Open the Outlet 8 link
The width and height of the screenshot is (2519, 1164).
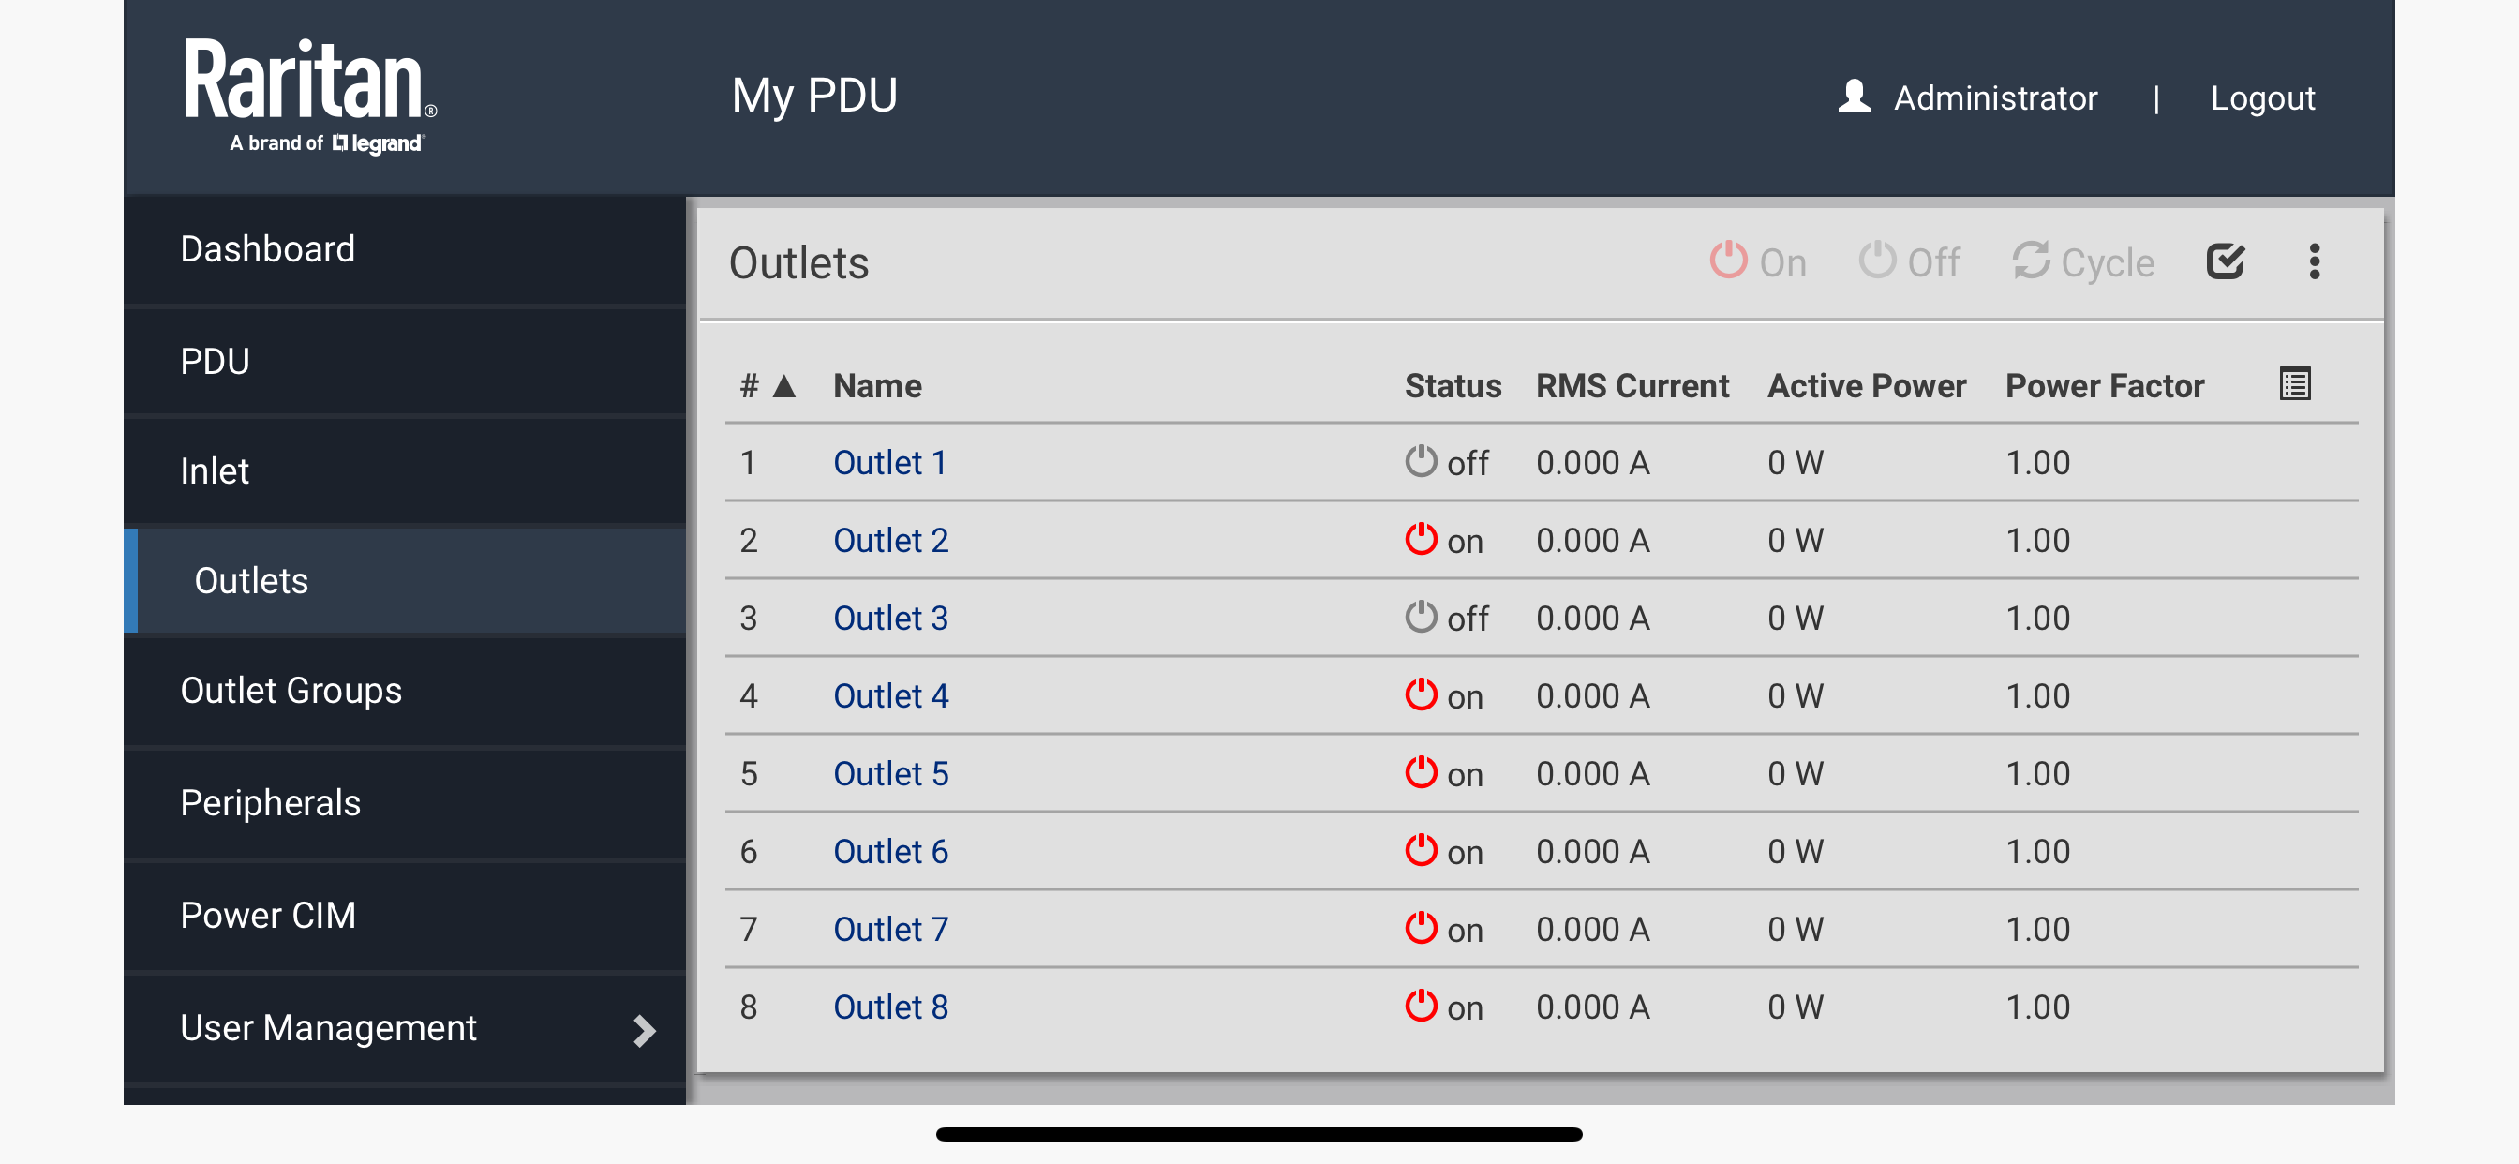point(890,1007)
